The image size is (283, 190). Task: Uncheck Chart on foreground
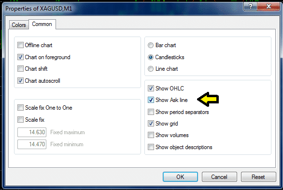click(20, 57)
